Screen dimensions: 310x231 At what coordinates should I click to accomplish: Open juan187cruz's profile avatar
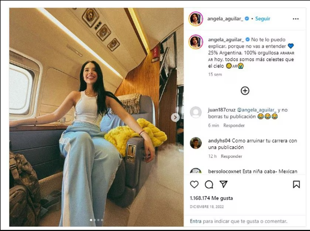coord(196,112)
